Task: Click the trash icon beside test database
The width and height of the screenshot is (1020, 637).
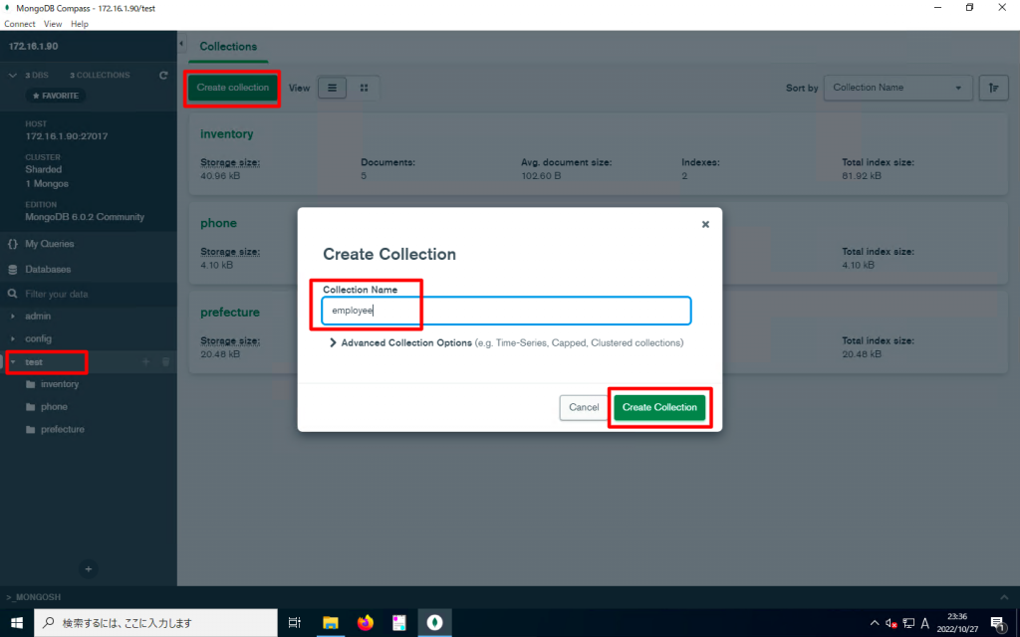Action: (x=165, y=361)
